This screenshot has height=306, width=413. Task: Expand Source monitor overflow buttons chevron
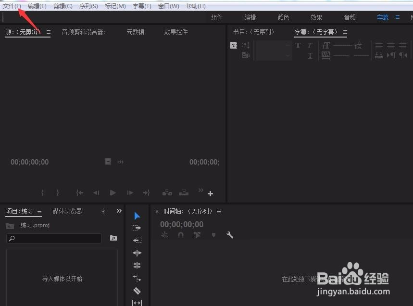tap(200, 190)
